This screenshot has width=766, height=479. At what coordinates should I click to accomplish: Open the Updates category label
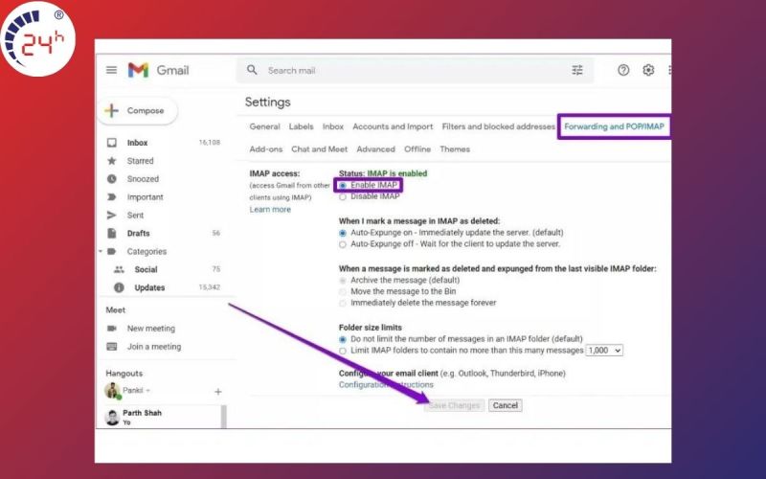[x=149, y=287]
